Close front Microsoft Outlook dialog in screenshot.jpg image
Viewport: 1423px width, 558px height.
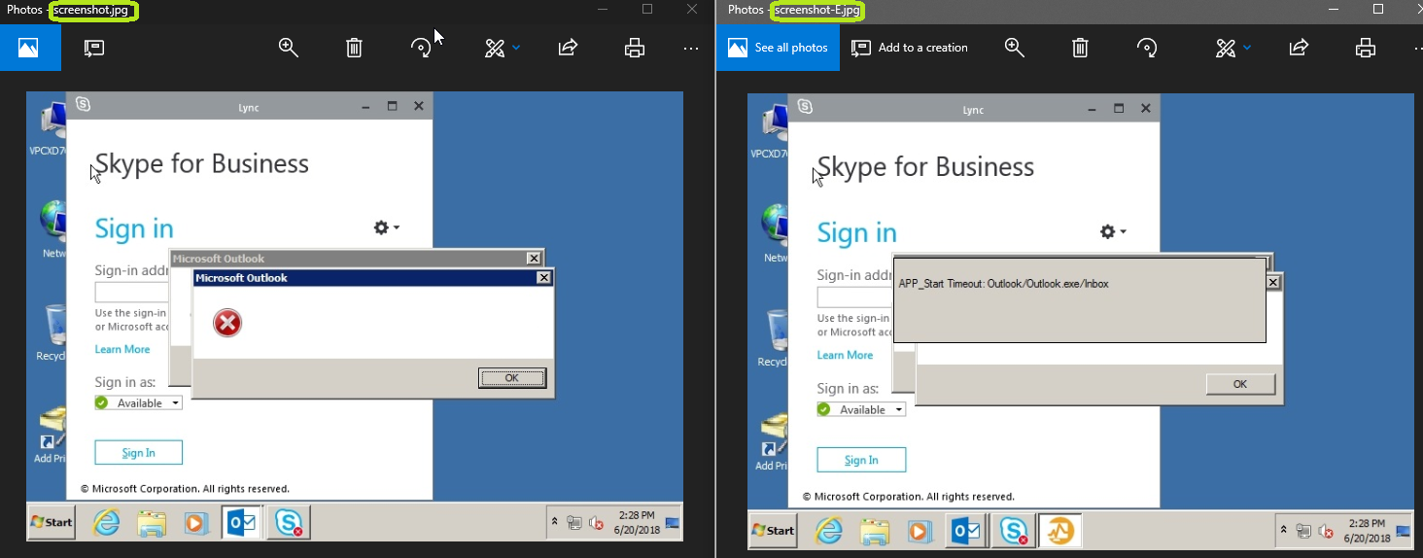point(544,278)
